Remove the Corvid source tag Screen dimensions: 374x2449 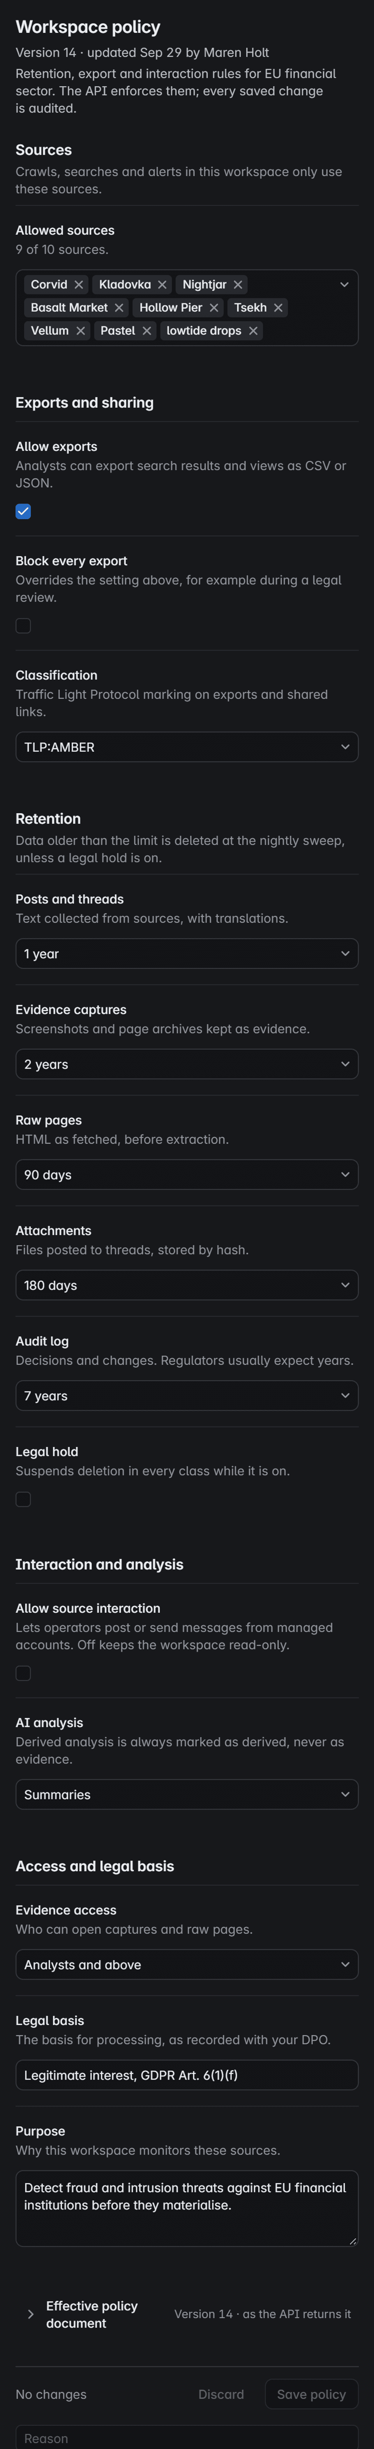pos(79,284)
